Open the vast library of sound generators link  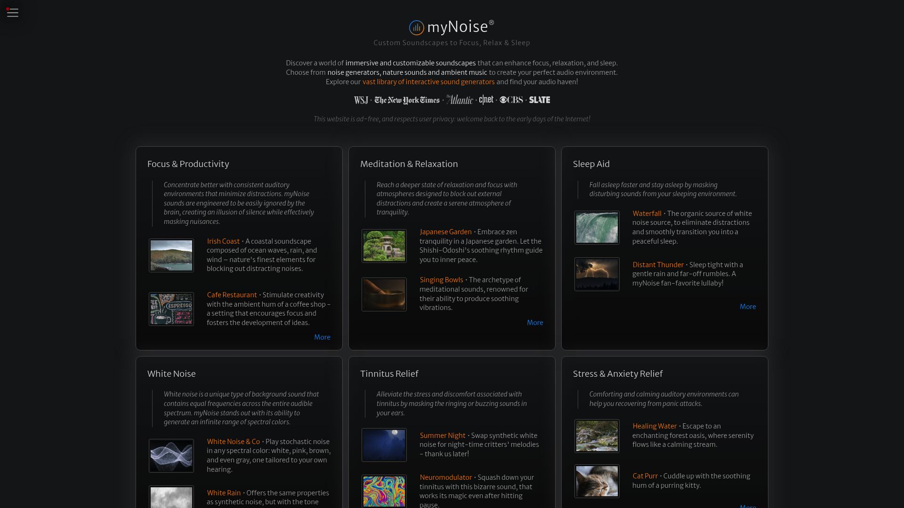coord(428,82)
